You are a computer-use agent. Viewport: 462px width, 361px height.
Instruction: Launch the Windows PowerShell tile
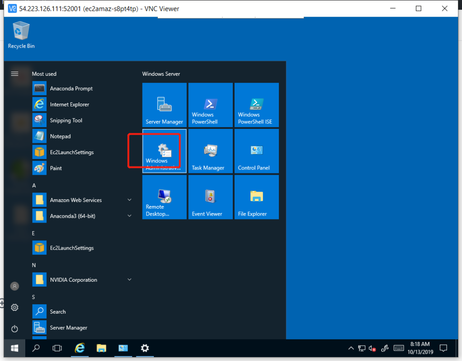pos(210,105)
